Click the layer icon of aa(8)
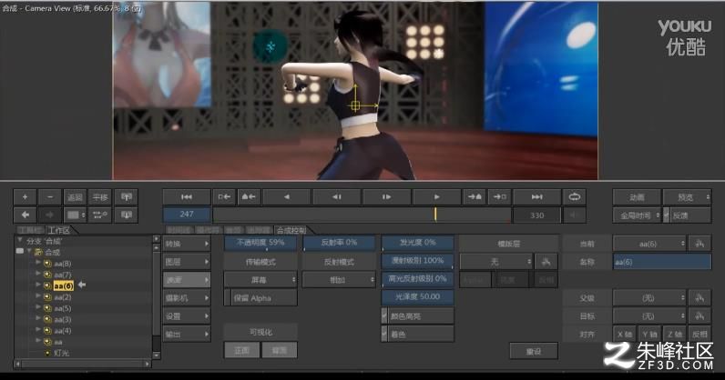Viewport: 725px width, 380px height. pyautogui.click(x=47, y=264)
